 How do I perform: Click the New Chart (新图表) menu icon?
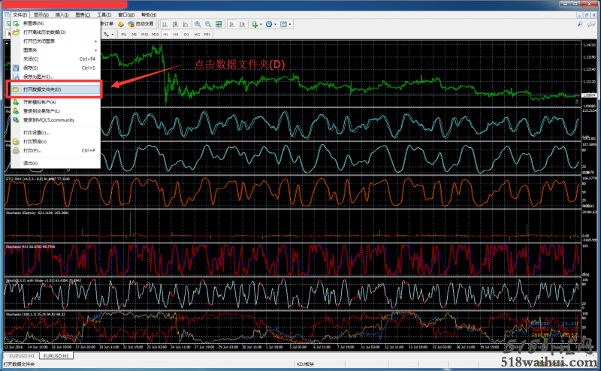[x=16, y=24]
